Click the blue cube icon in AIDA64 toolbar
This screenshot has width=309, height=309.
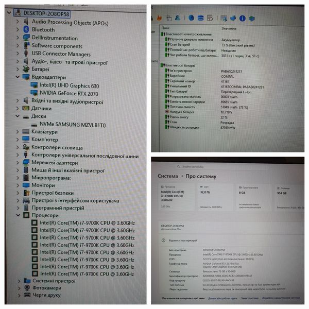click(x=252, y=19)
